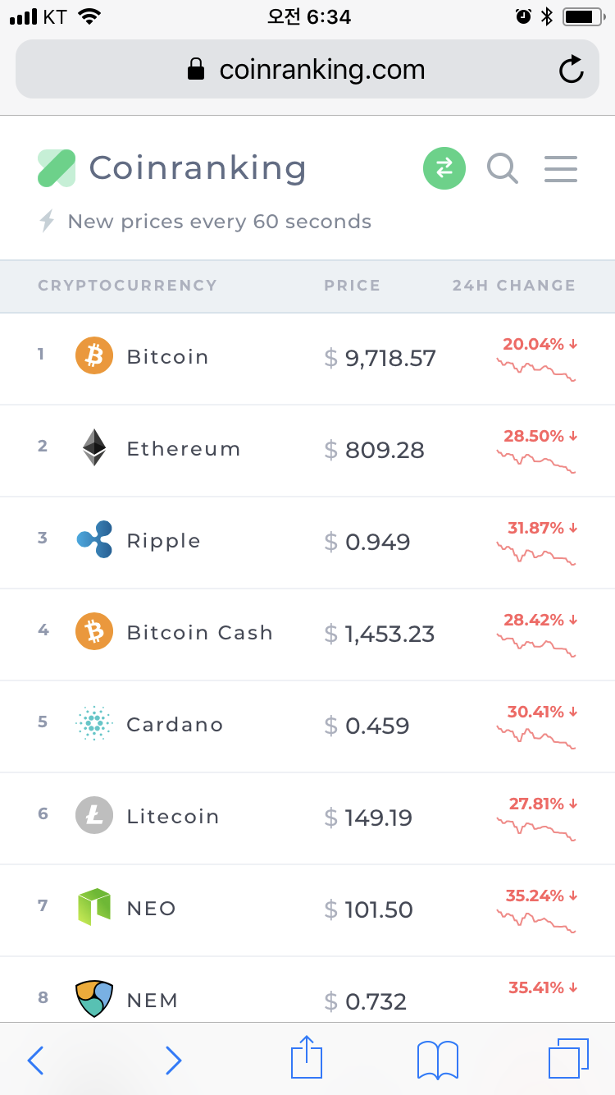Screen dimensions: 615x1095
Task: Sort by 24H CHANGE column header
Action: (513, 286)
